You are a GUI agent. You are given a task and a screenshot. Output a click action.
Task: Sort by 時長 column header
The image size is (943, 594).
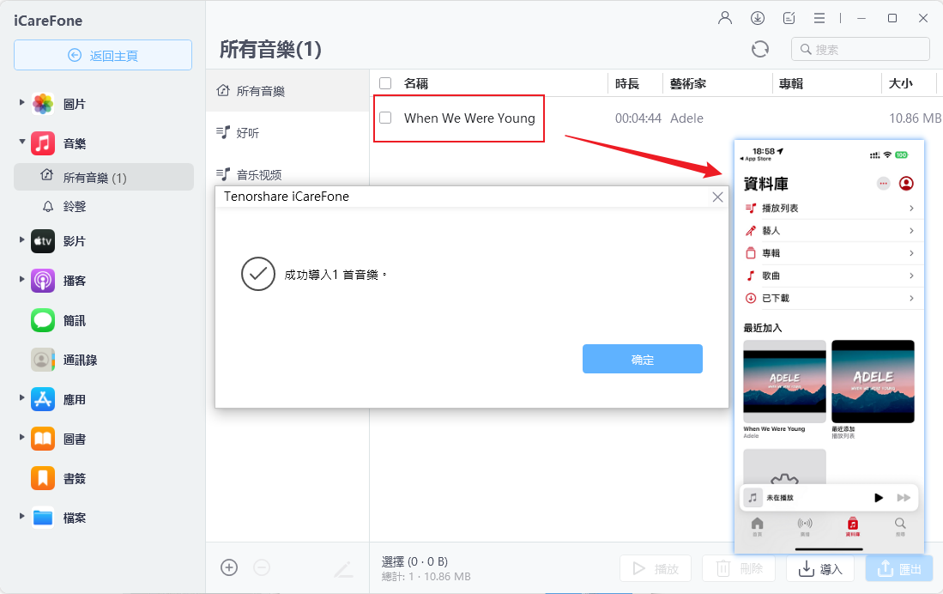pyautogui.click(x=627, y=83)
